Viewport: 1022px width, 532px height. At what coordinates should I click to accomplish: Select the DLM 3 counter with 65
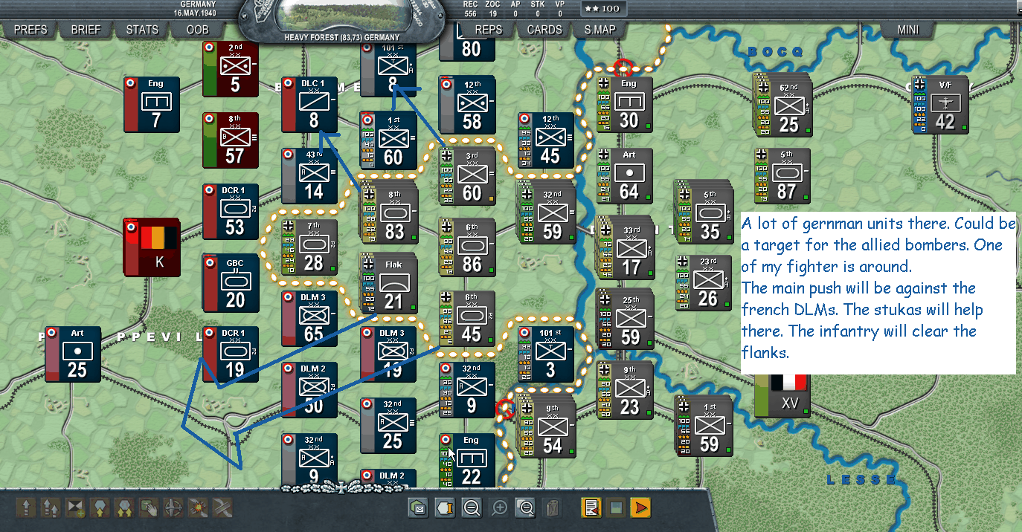[x=309, y=317]
